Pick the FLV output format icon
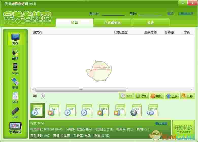Image resolution: width=198 pixels, height=142 pixels. (136, 110)
